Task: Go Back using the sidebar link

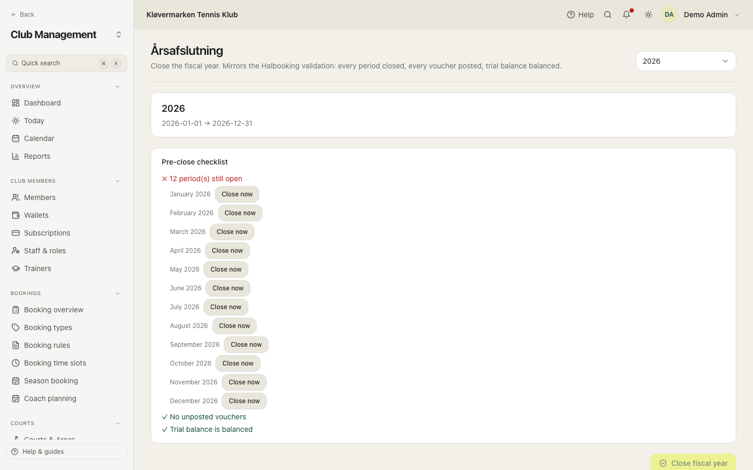Action: [x=22, y=15]
